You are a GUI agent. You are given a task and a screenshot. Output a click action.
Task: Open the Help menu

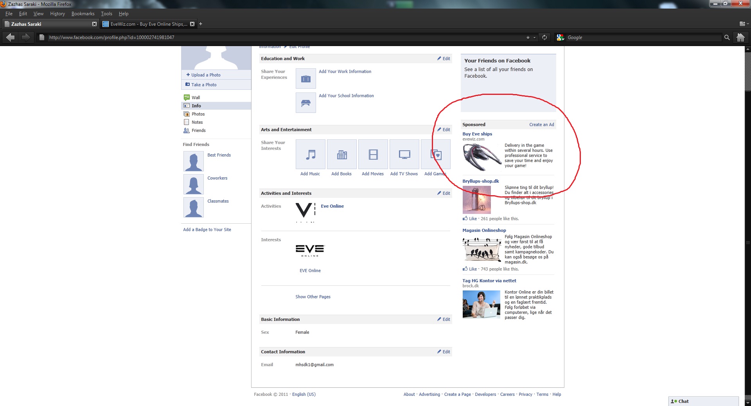point(124,14)
